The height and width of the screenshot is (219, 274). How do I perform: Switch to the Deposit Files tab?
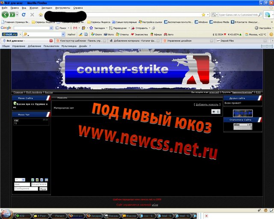coord(241,41)
